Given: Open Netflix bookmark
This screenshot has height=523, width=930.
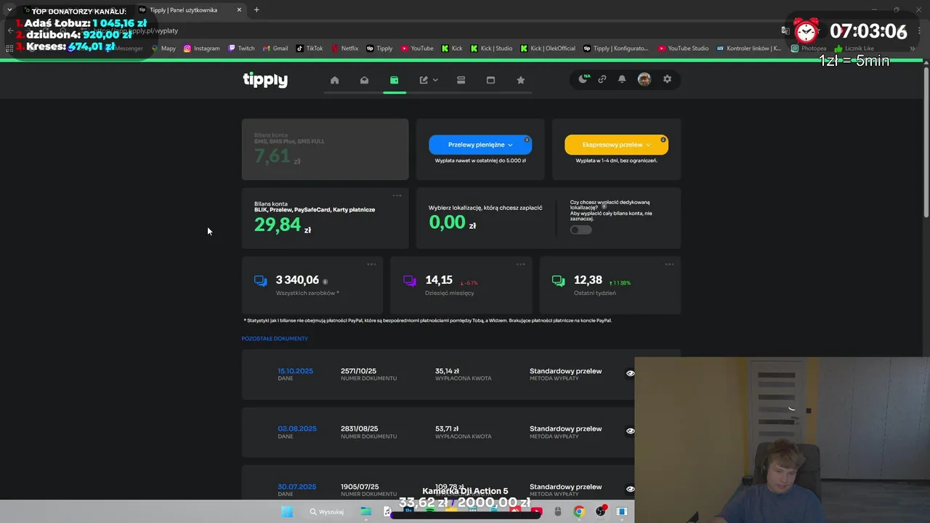Looking at the screenshot, I should [x=345, y=49].
